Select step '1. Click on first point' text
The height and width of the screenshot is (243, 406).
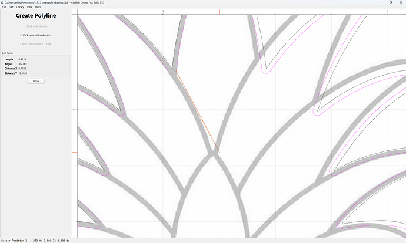click(x=36, y=26)
